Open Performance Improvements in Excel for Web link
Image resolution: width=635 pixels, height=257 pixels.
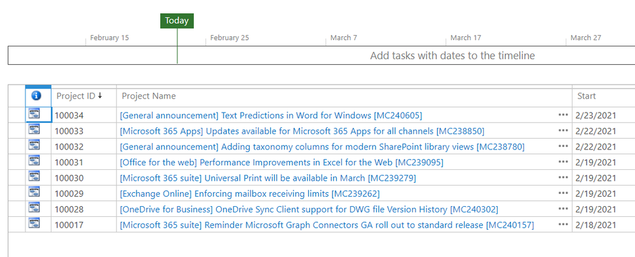click(281, 162)
